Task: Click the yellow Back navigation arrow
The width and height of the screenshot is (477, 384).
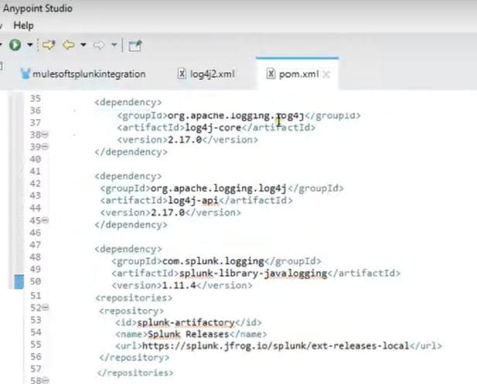Action: pos(69,45)
